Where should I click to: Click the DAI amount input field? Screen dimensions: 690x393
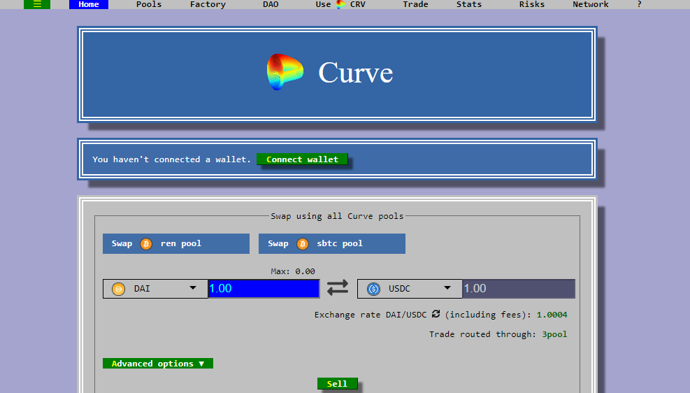coord(264,289)
